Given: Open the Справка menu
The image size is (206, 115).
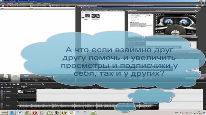Looking at the screenshot, I should pos(46,3).
